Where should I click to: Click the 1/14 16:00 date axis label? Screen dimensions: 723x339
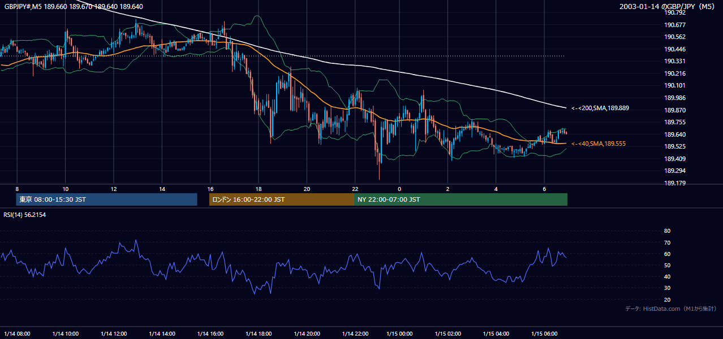coord(210,333)
